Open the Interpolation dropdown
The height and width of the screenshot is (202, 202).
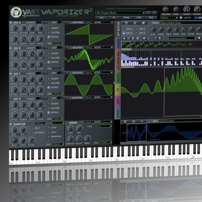pos(183,38)
